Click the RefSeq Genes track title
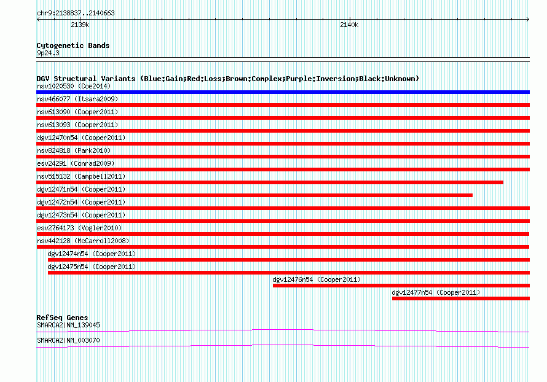 62,318
